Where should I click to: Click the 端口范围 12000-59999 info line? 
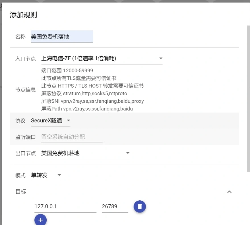[x=67, y=70]
